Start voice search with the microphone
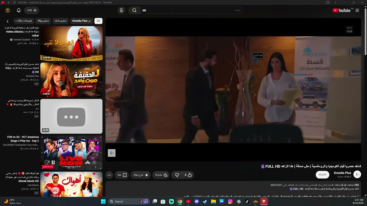 point(121,10)
